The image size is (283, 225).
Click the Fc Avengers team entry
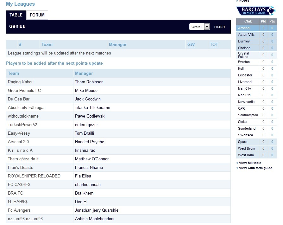[x=19, y=210]
